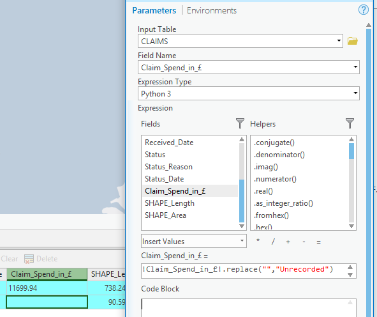The image size is (377, 317).
Task: Insert the divide operator
Action: [x=273, y=242]
